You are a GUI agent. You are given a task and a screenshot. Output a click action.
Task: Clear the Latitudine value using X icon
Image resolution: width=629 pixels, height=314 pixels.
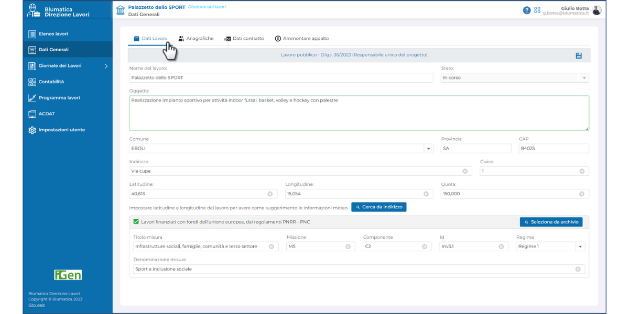point(270,194)
